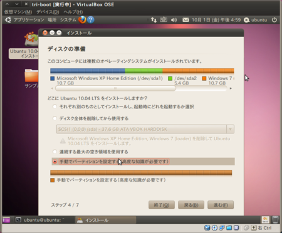Viewport: 282px width, 233px height.
Task: Click the orange Windows 7 legend square
Action: click(204, 78)
